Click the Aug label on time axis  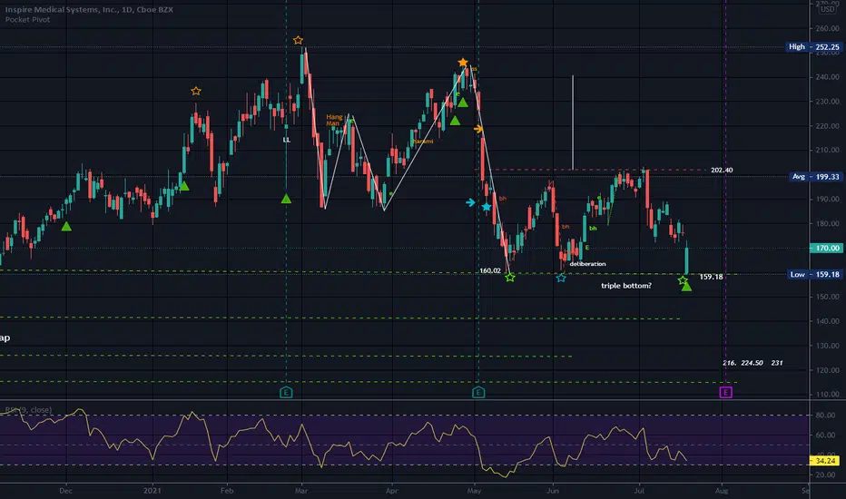click(x=722, y=491)
